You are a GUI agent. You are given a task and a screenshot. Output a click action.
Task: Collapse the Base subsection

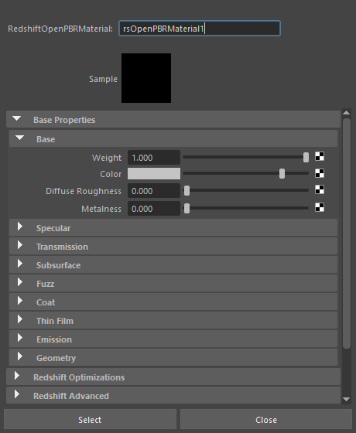pyautogui.click(x=173, y=138)
